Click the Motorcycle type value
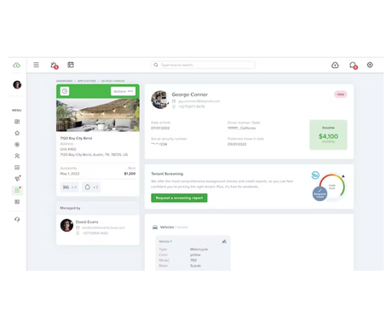This screenshot has width=392, height=328. point(199,250)
